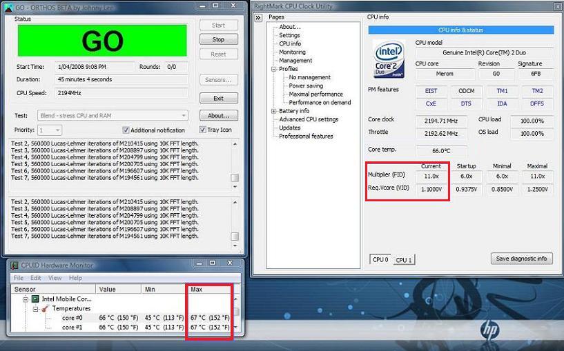Select Management in the Pages tree

click(295, 61)
